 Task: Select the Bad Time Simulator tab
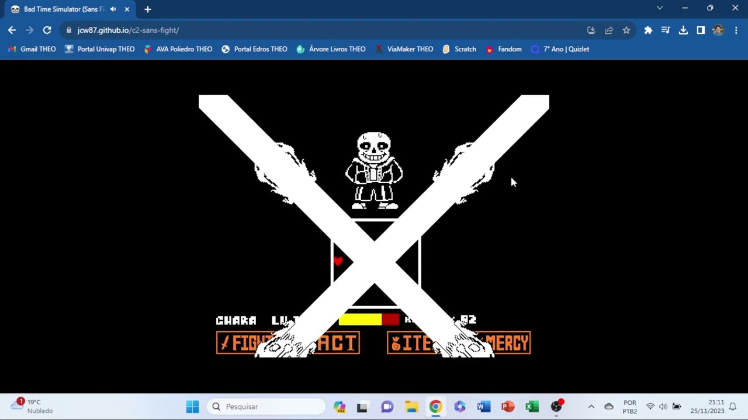[70, 9]
